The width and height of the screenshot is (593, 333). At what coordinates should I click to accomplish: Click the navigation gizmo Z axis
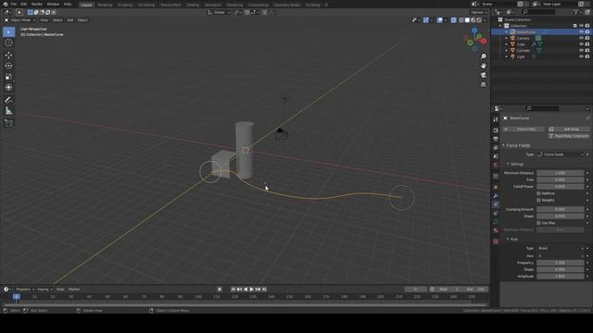click(x=474, y=31)
